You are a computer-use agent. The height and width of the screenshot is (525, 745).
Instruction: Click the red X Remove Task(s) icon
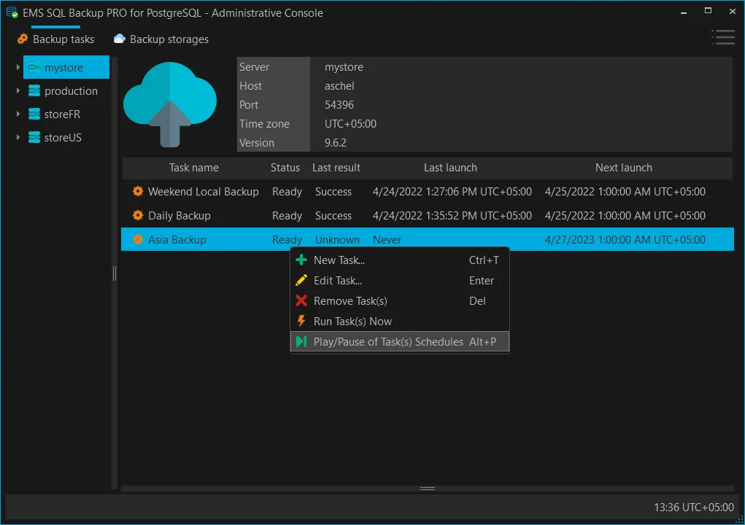[x=301, y=301]
